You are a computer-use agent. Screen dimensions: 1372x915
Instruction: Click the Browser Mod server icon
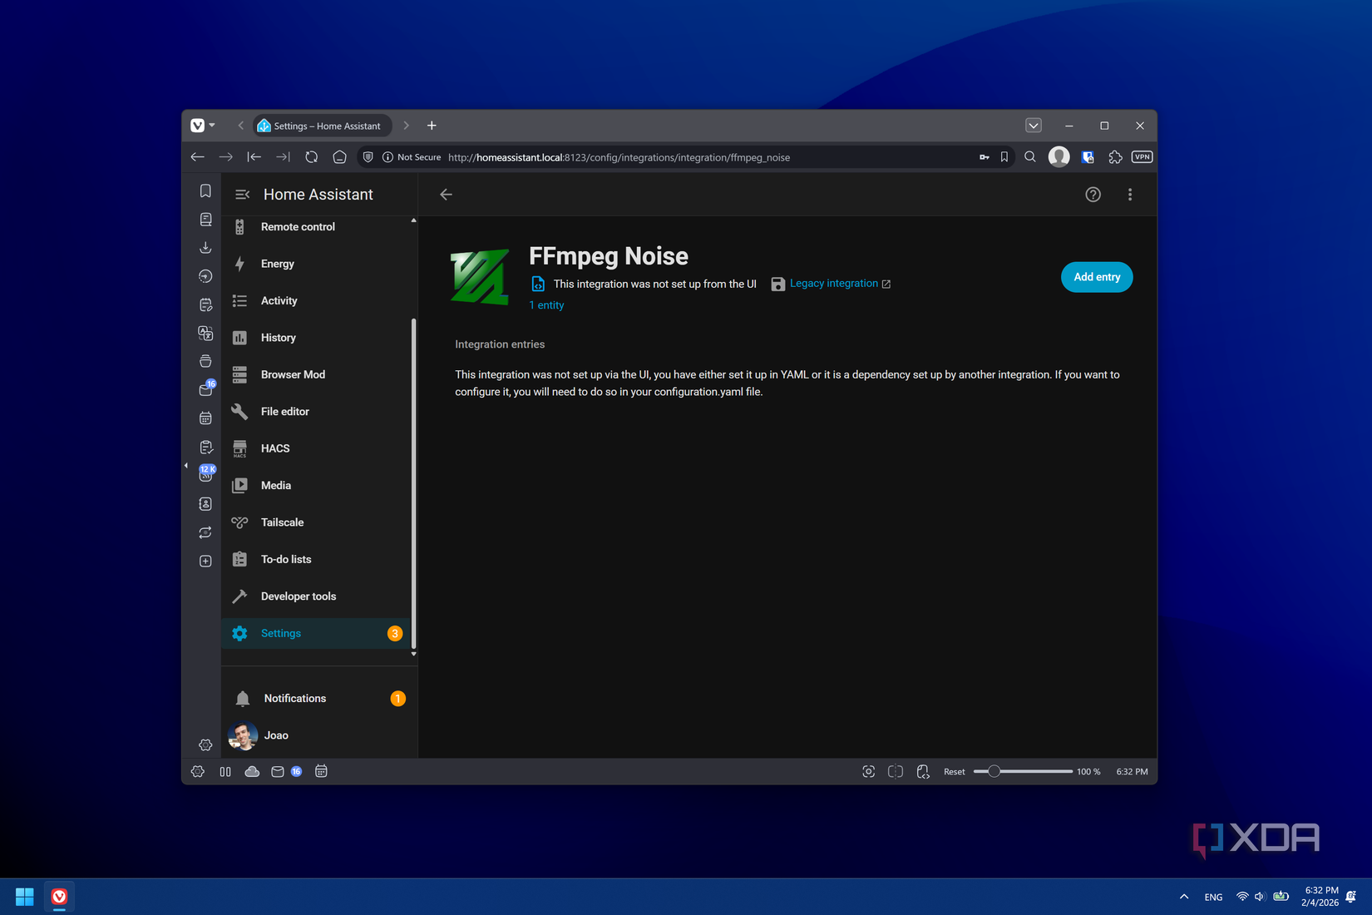pos(239,374)
